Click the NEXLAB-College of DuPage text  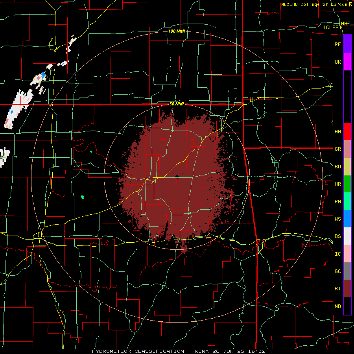(314, 4)
